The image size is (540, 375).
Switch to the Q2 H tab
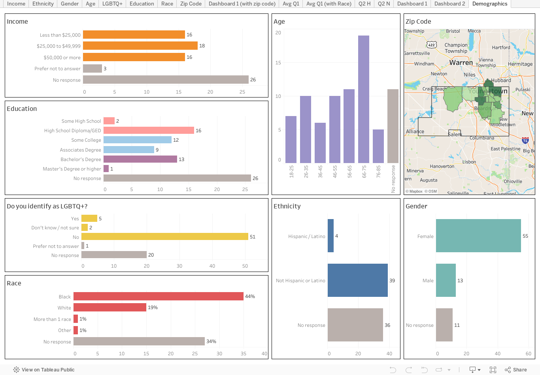tap(364, 4)
